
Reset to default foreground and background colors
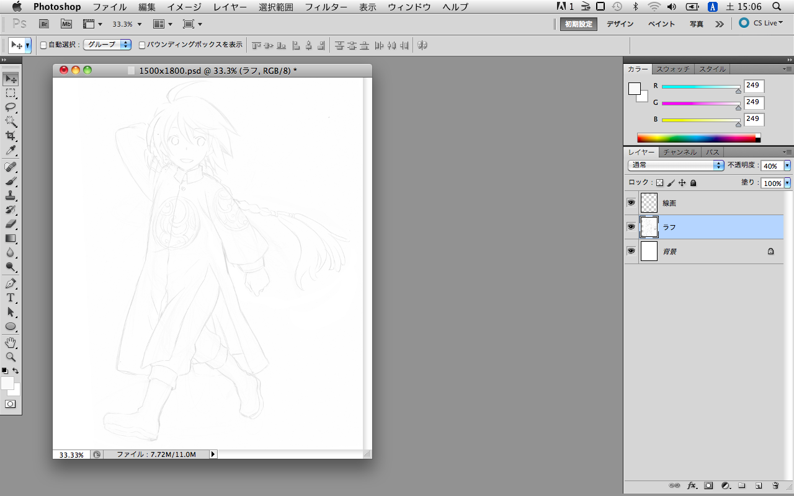point(5,371)
